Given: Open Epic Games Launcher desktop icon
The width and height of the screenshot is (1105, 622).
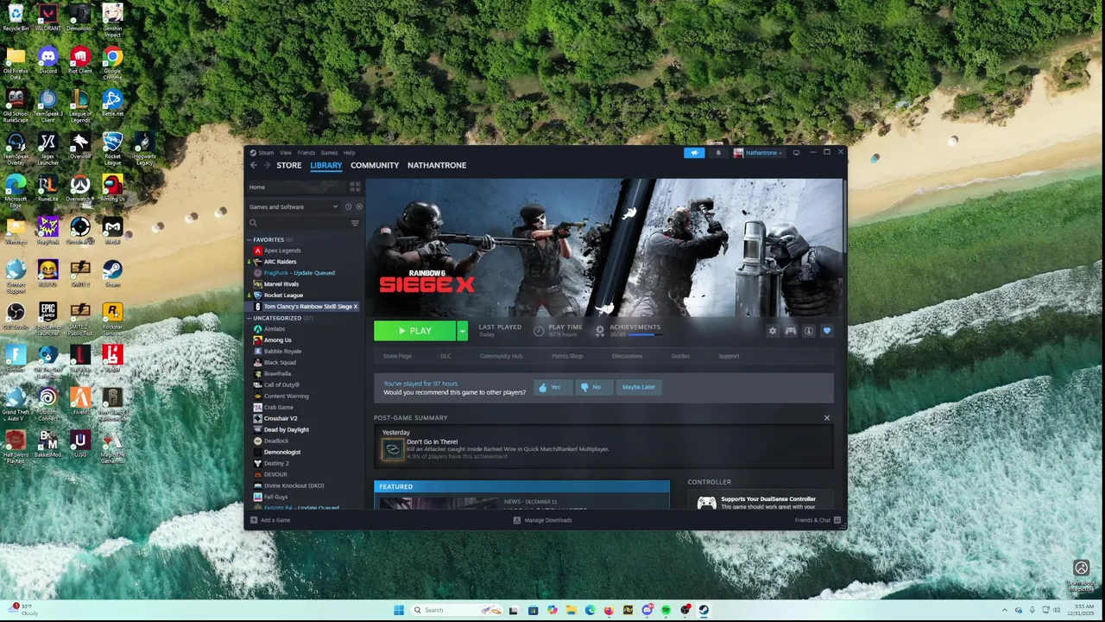Looking at the screenshot, I should point(47,316).
